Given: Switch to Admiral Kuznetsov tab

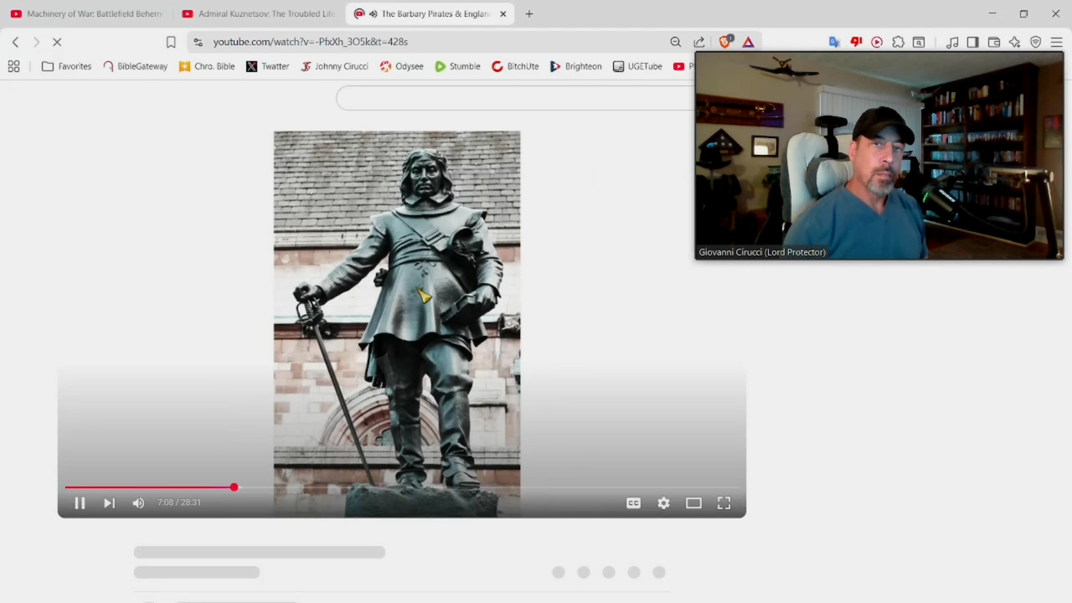Looking at the screenshot, I should pos(258,13).
